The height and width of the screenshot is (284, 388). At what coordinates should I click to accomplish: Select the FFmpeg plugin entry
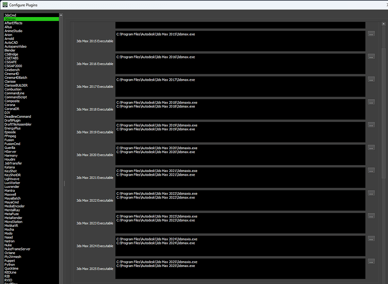pos(9,136)
